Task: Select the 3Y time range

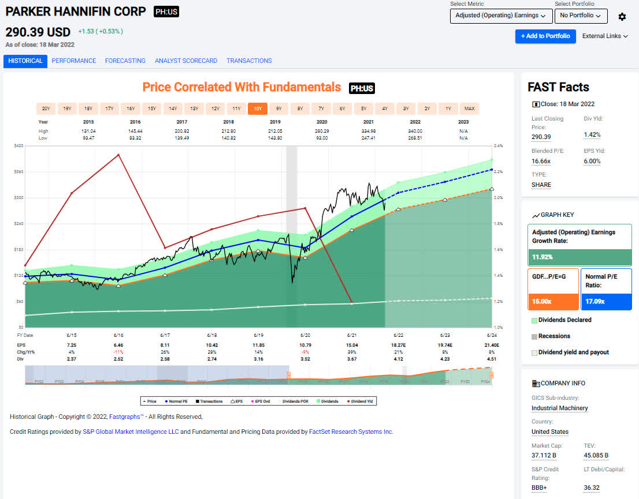Action: click(x=406, y=108)
